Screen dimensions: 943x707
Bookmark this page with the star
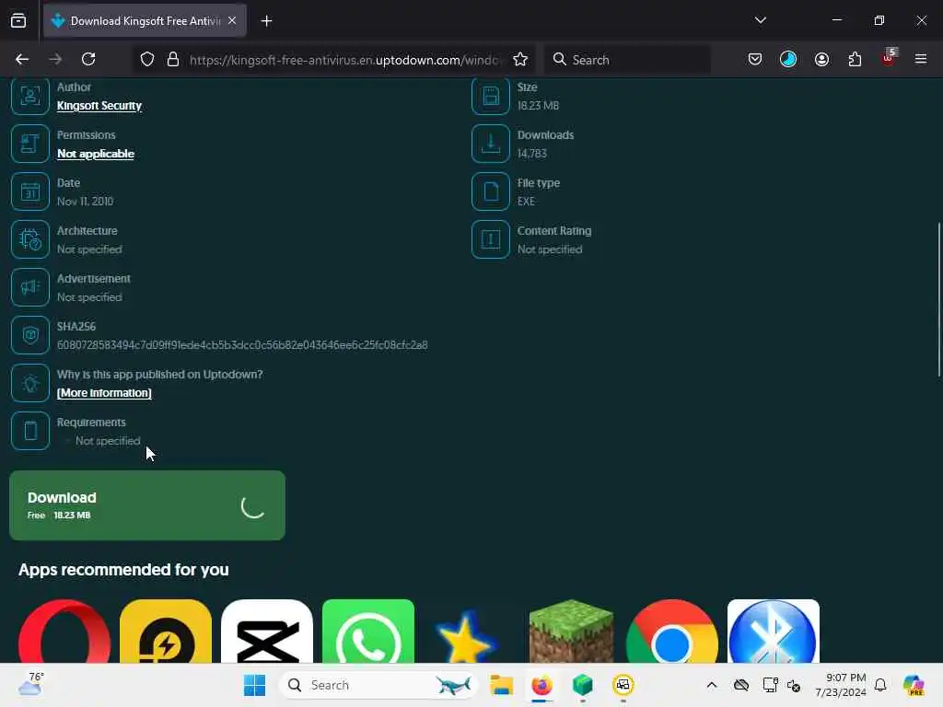pos(520,59)
